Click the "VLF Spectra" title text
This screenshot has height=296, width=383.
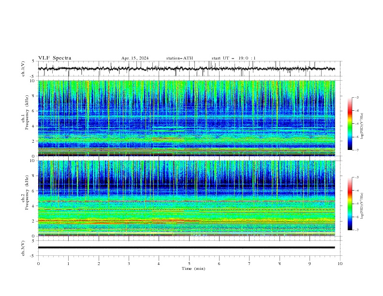click(x=55, y=58)
